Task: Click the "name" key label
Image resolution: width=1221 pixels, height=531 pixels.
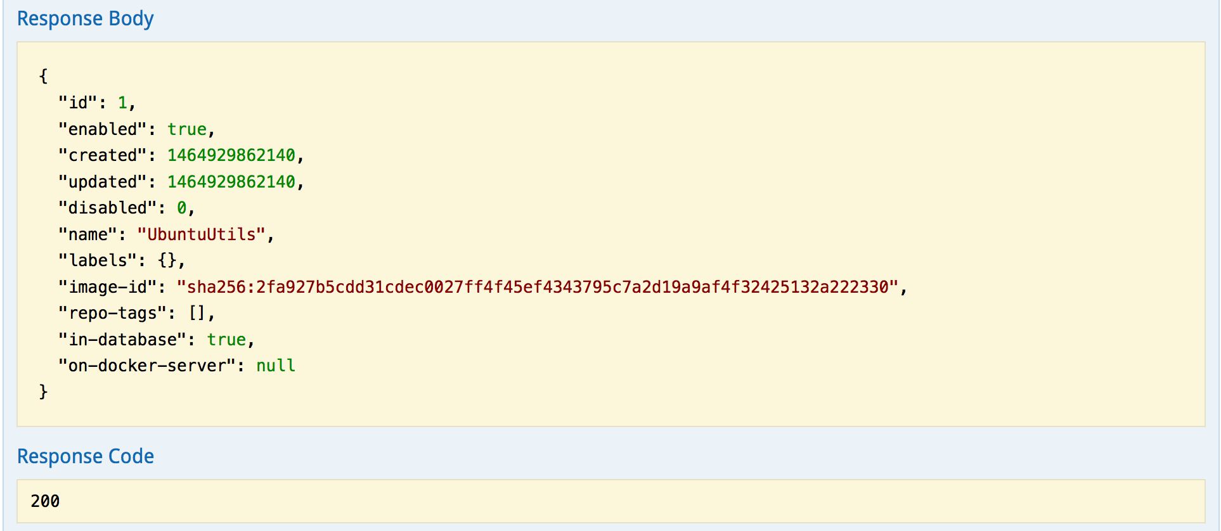Action: [88, 234]
